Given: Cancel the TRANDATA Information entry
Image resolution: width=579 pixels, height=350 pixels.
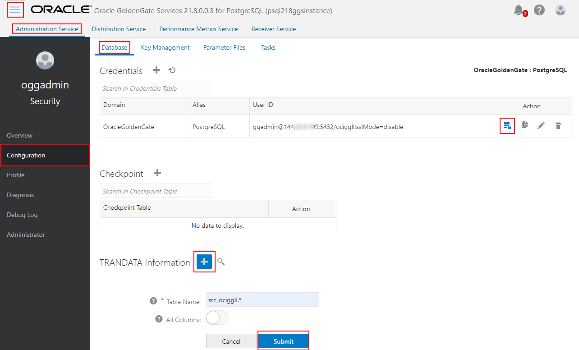Looking at the screenshot, I should [231, 341].
